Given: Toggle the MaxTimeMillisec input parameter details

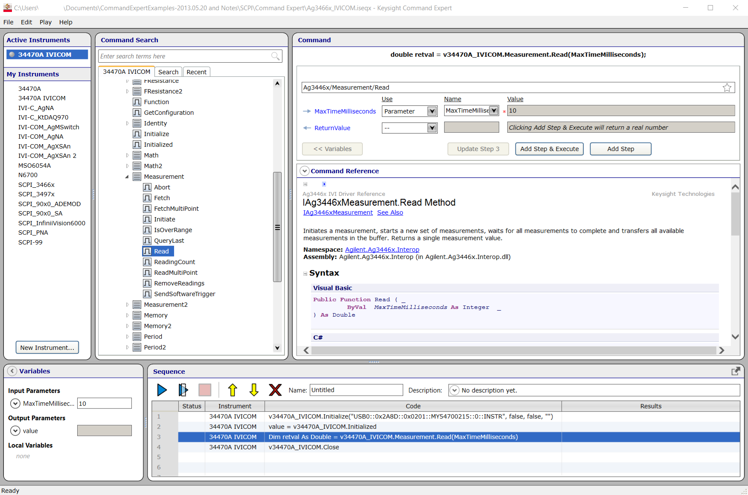Looking at the screenshot, I should 15,404.
